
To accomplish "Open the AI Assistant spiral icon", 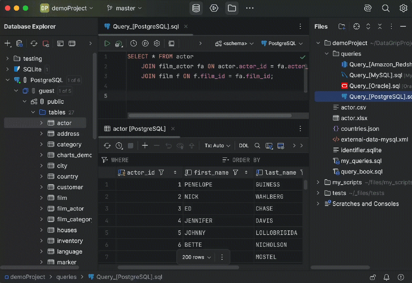I will pyautogui.click(x=368, y=8).
